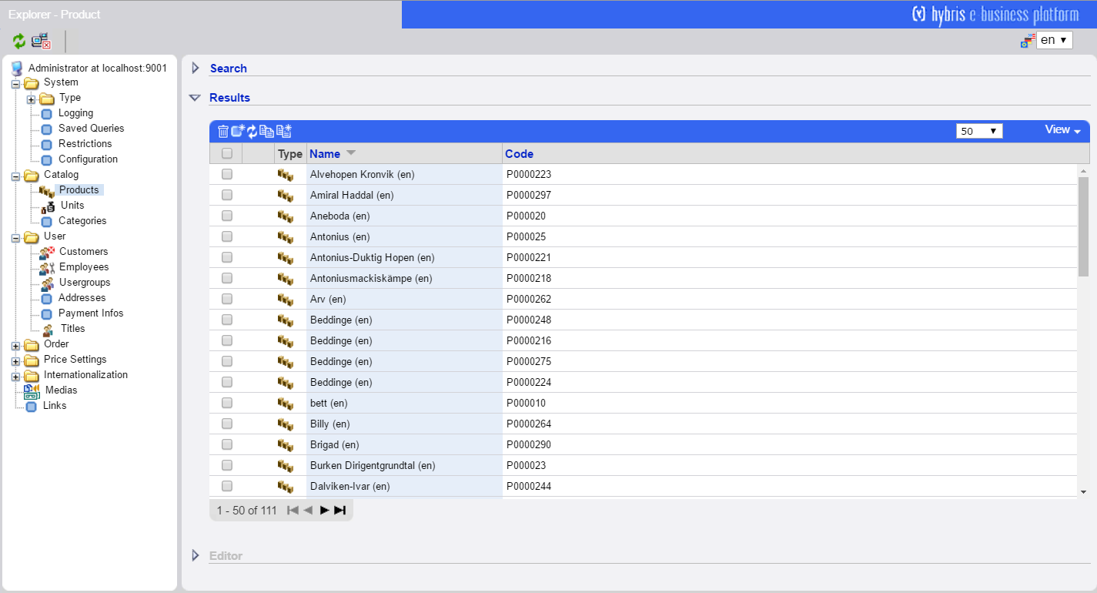Go to previous results page icon
This screenshot has width=1097, height=593.
[x=308, y=510]
